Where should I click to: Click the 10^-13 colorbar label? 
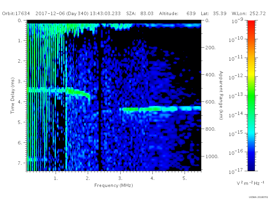click(236, 96)
